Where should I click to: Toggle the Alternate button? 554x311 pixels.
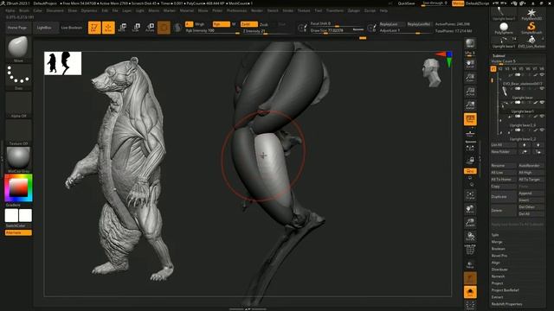[18, 232]
